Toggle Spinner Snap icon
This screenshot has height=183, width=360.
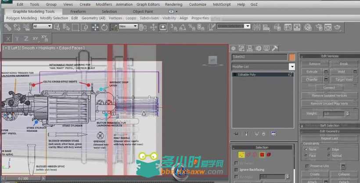(201, 28)
